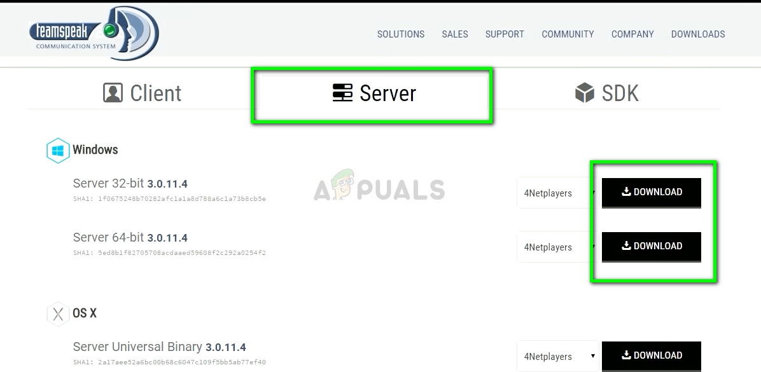The height and width of the screenshot is (372, 761).
Task: Click the Server 32-bit 3.0.11.4 title
Action: pyautogui.click(x=130, y=183)
